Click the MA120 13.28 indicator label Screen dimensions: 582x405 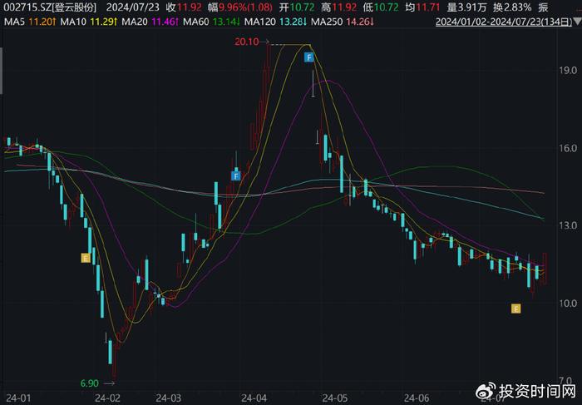pos(276,22)
